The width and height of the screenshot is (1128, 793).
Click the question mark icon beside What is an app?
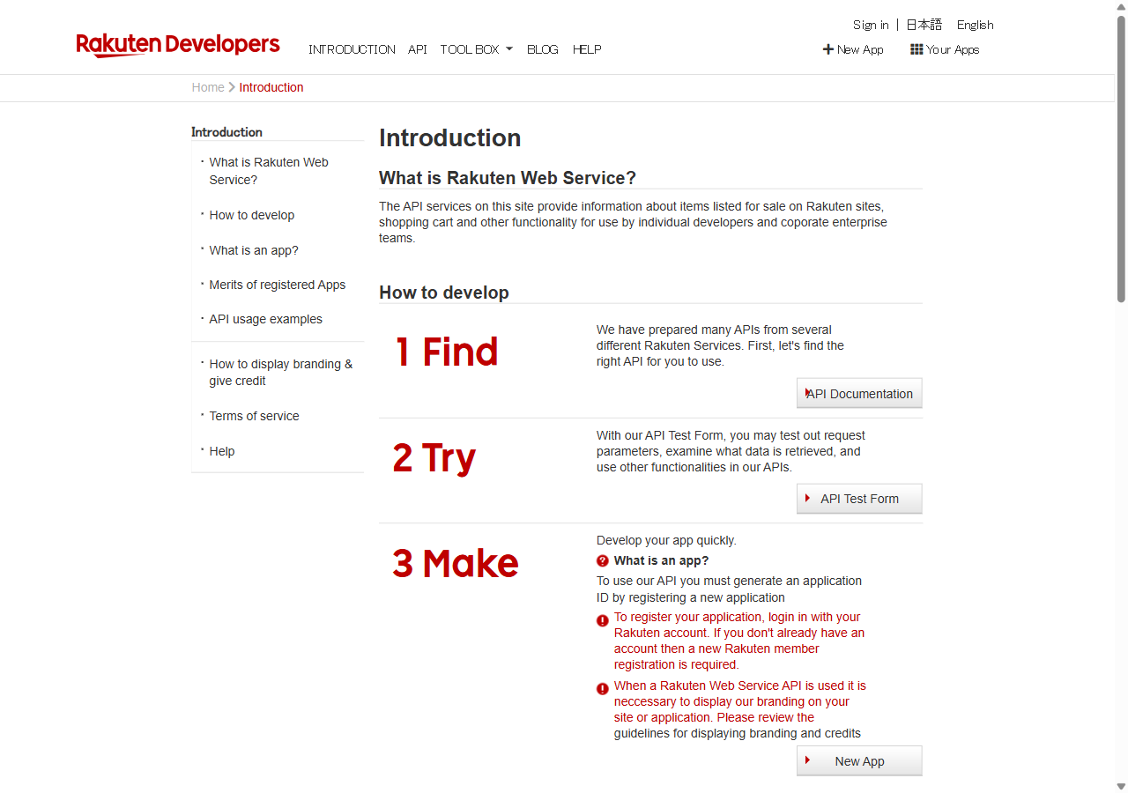[x=603, y=560]
